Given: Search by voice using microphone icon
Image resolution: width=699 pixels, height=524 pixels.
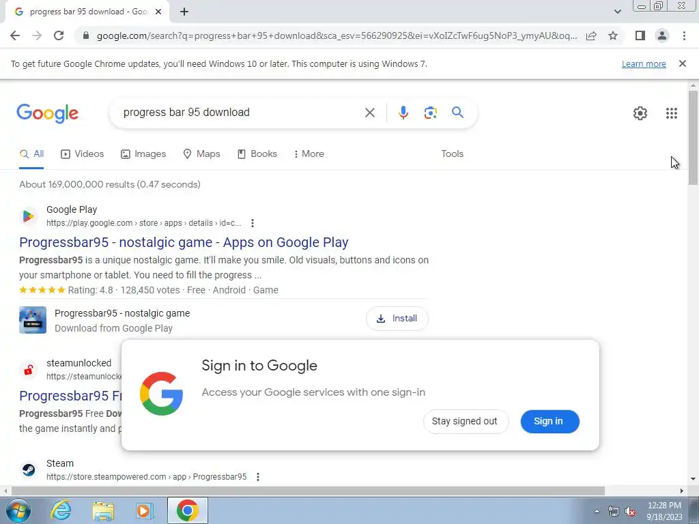Looking at the screenshot, I should (403, 113).
